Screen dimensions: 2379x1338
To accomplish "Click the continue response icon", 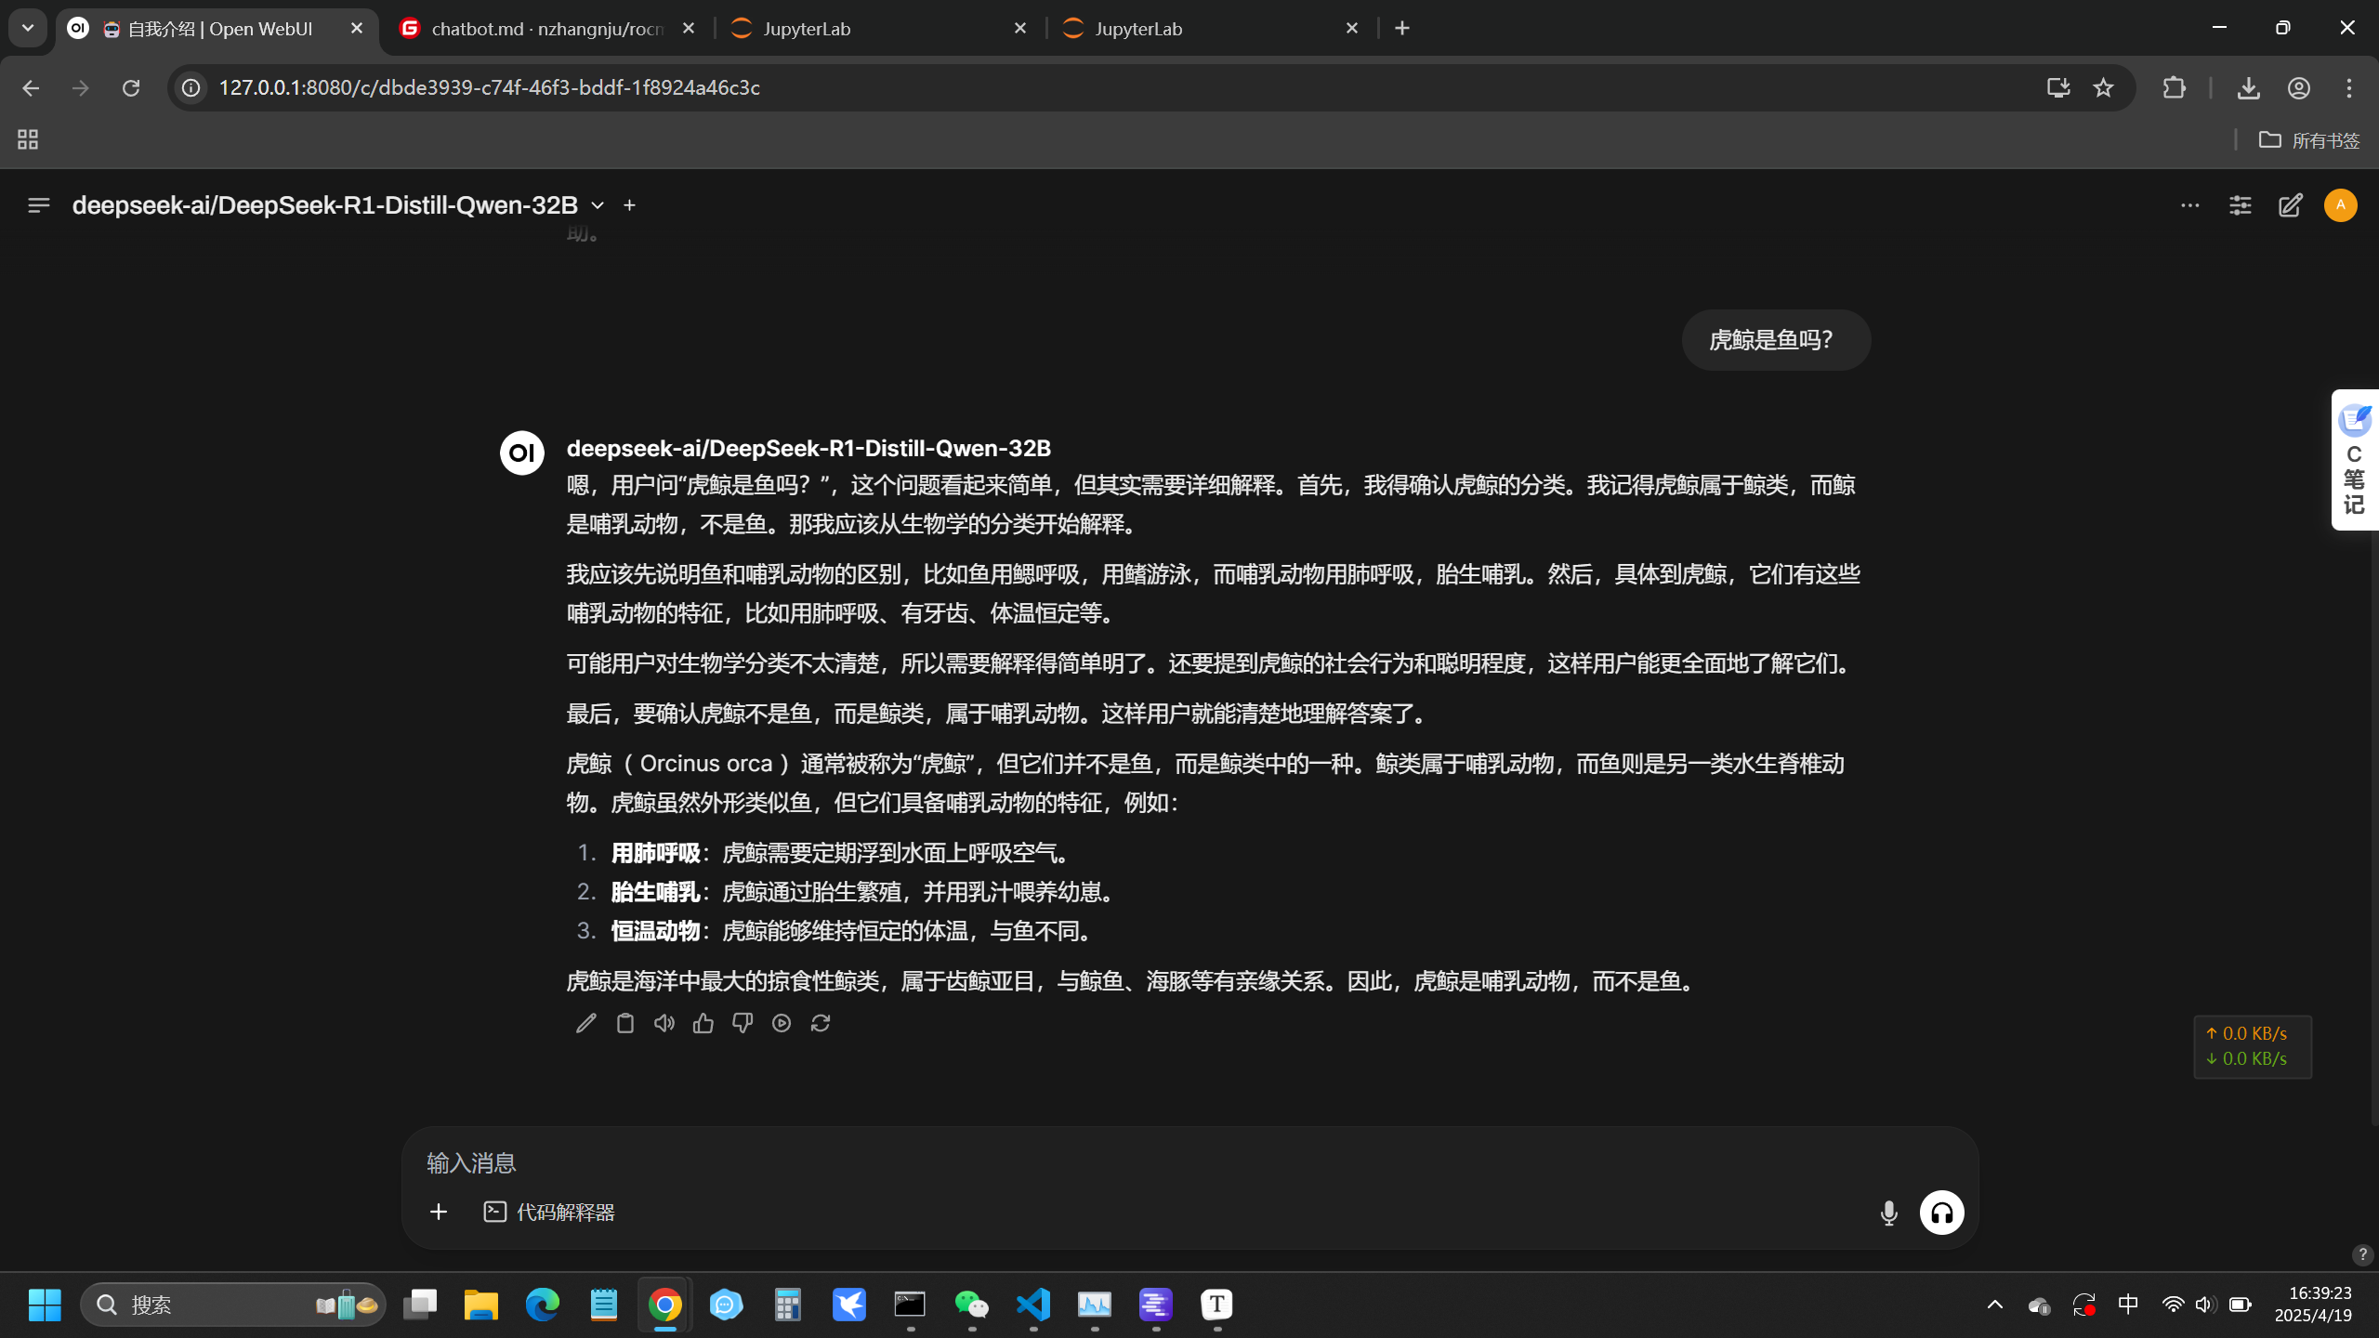I will (x=782, y=1023).
